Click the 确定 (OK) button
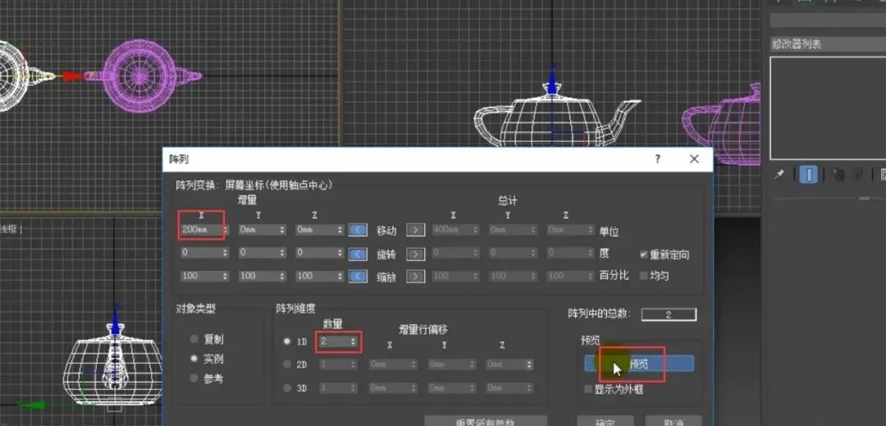The image size is (886, 426). coord(607,421)
